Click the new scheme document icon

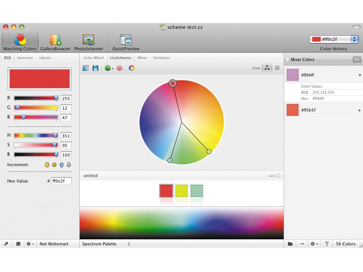click(85, 68)
